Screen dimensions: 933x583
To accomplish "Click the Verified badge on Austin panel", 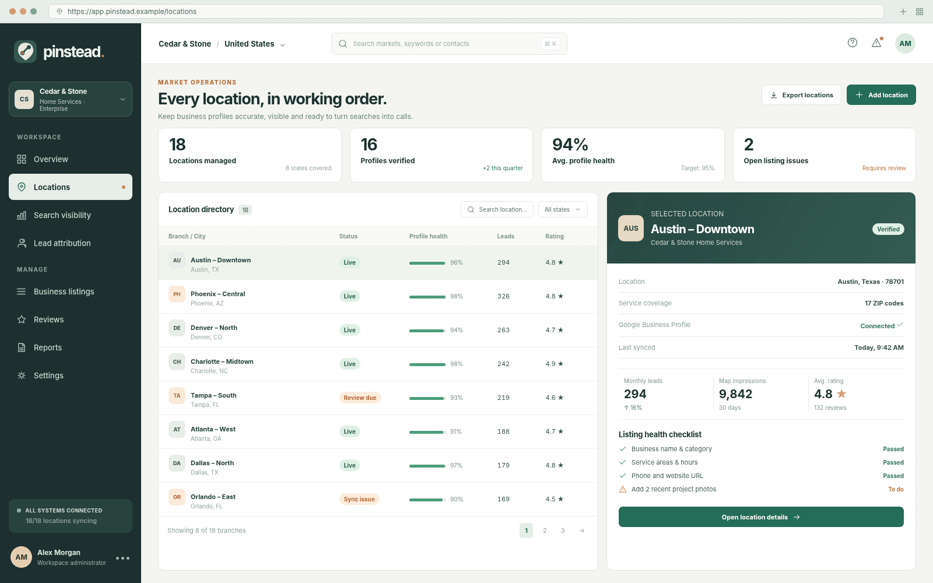I will tap(888, 229).
